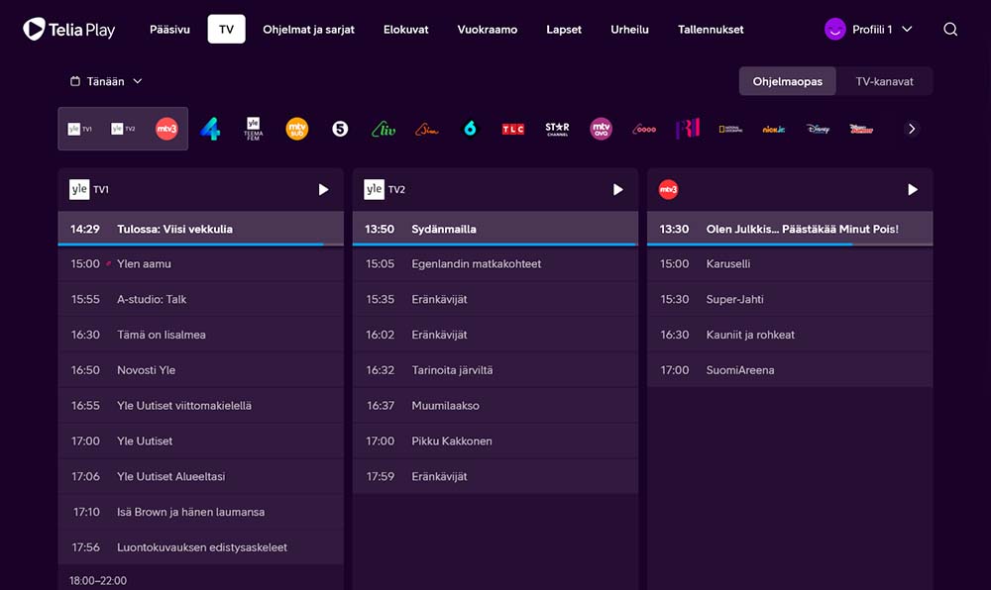Viewport: 991px width, 590px height.
Task: Select the orange Jim channel logo
Action: [x=426, y=130]
